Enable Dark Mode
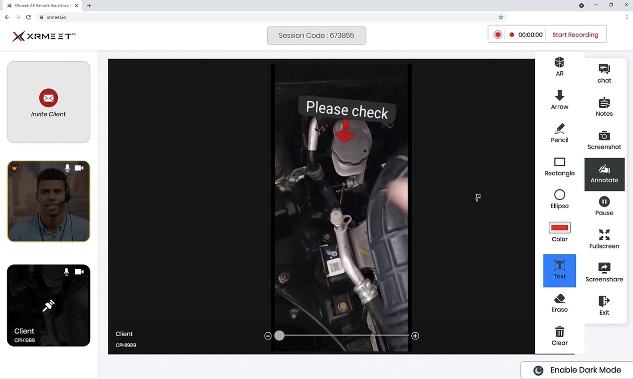 (x=577, y=370)
